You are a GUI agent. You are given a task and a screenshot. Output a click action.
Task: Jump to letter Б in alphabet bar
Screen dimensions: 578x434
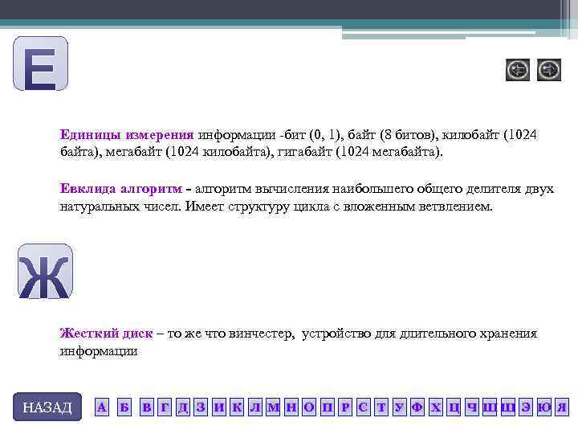pyautogui.click(x=124, y=407)
